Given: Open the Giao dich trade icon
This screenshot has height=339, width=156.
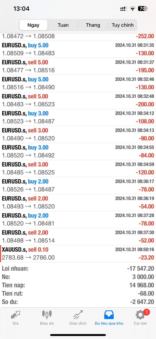Looking at the screenshot, I should (78, 315).
